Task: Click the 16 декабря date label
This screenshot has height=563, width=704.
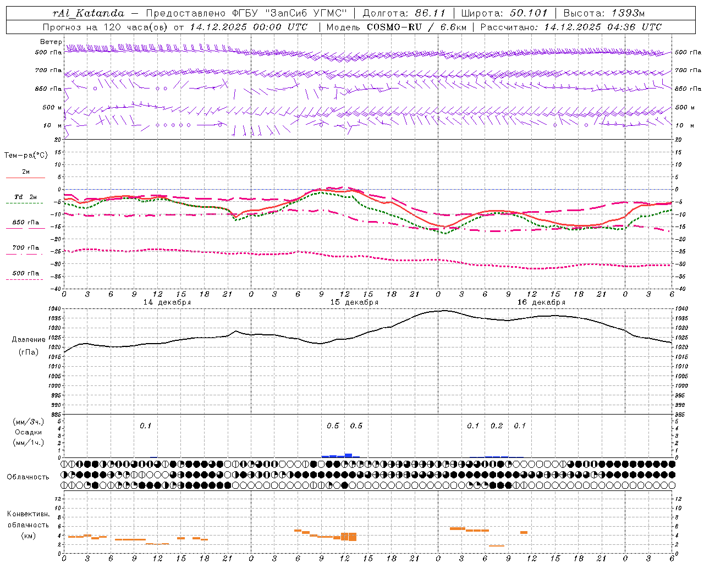Action: 541,302
